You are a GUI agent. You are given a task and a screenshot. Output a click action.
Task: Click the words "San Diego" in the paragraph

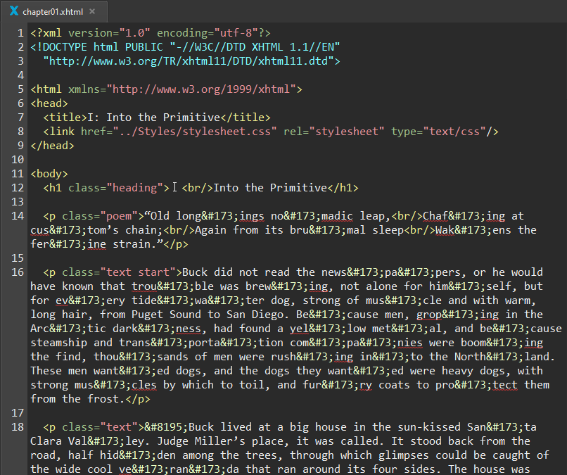pyautogui.click(x=255, y=315)
